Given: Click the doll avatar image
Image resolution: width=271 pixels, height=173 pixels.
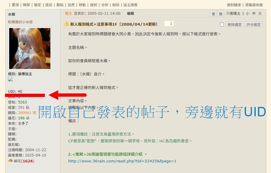Looking at the screenshot, I should 30,49.
